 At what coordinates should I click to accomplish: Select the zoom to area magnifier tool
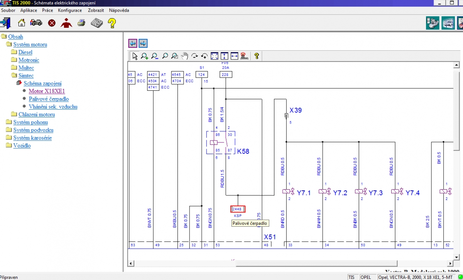point(174,56)
